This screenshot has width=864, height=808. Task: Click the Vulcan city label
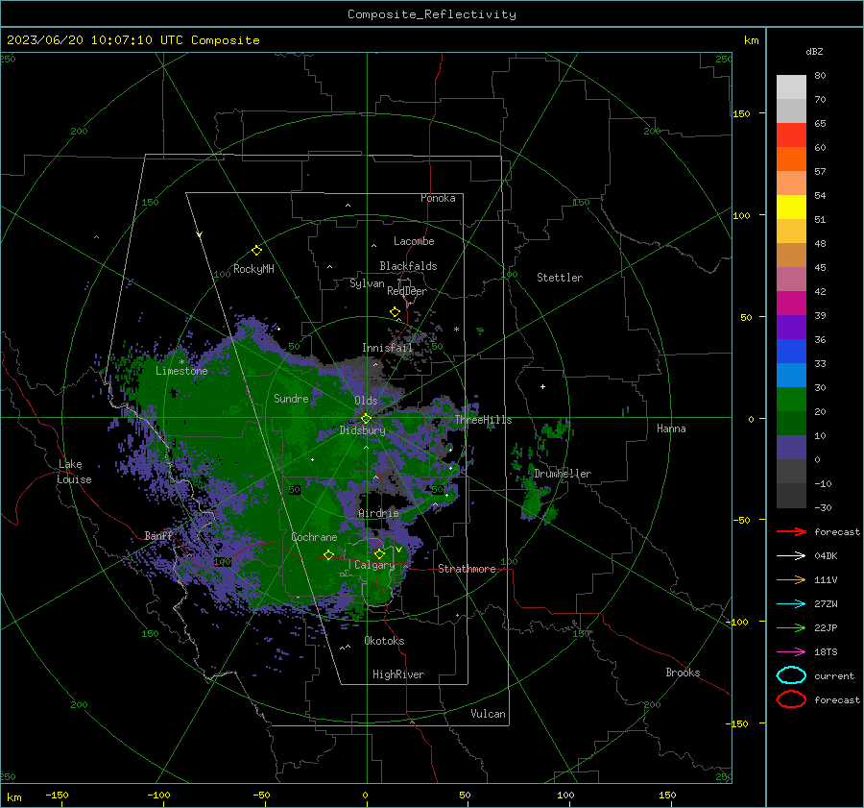click(x=489, y=714)
